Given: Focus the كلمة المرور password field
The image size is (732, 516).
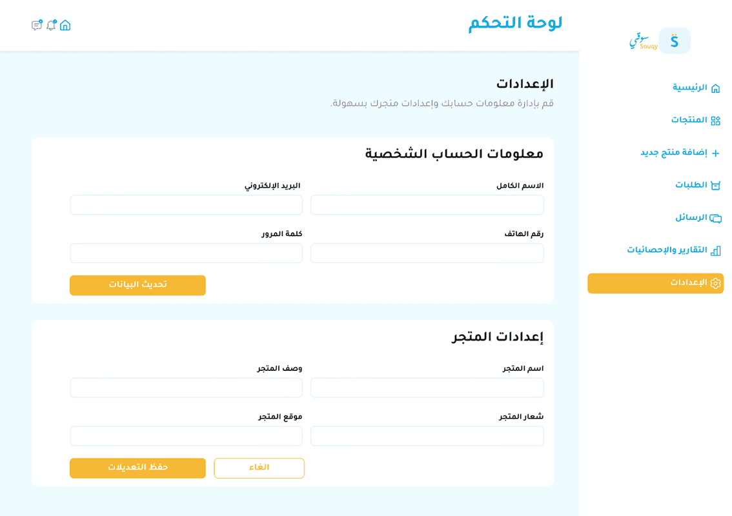Looking at the screenshot, I should pyautogui.click(x=186, y=253).
